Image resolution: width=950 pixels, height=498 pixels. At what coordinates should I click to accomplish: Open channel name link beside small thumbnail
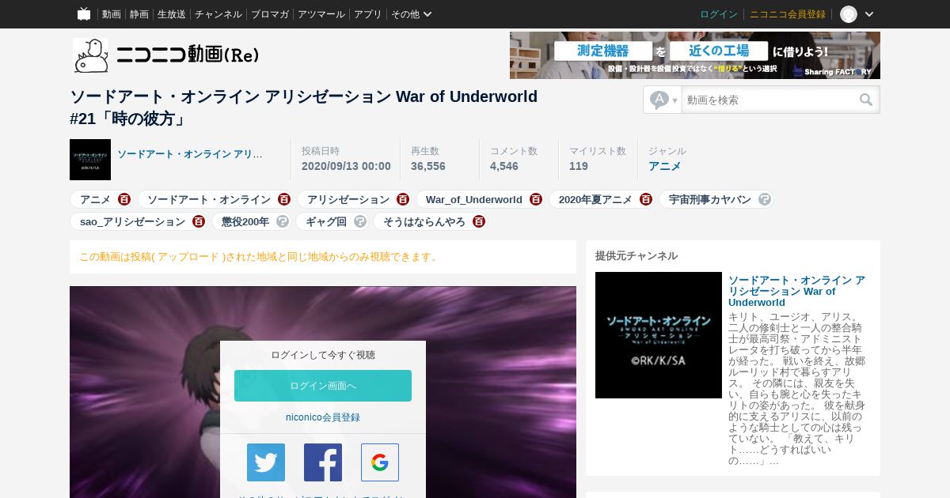[x=190, y=154]
